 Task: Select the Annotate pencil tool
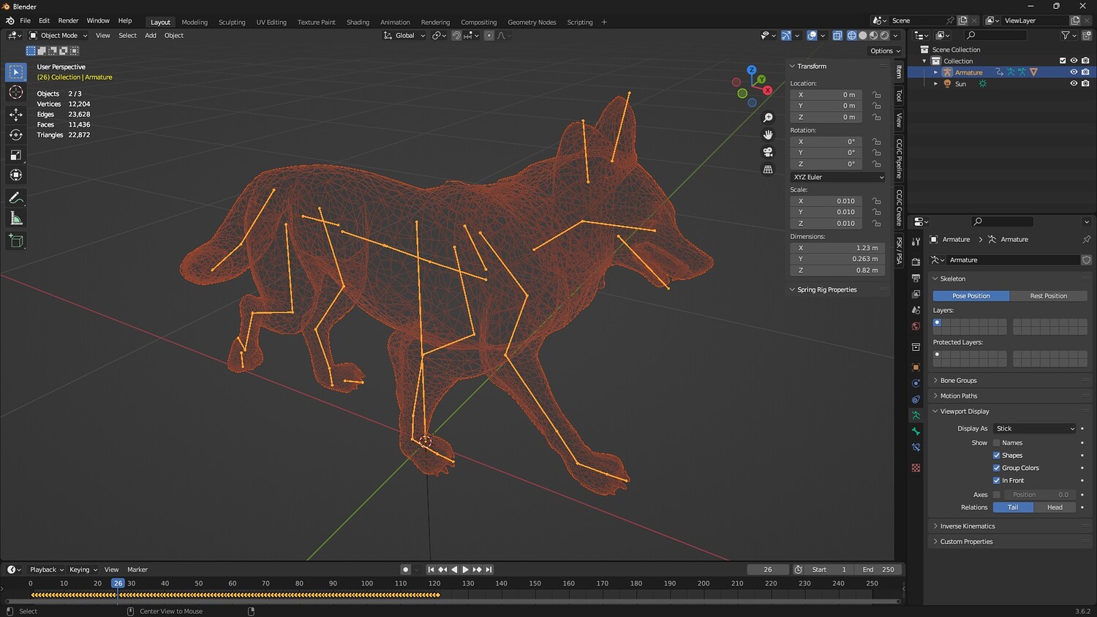pos(15,198)
